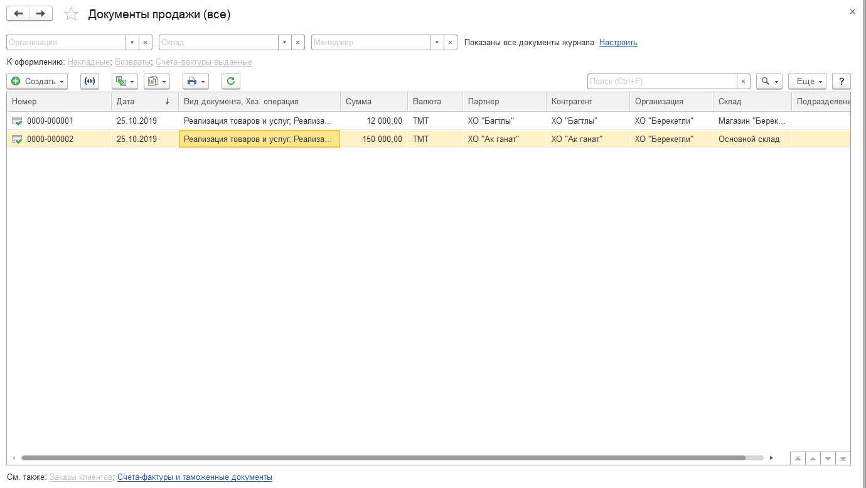
Task: Open the Заказы клиентов link
Action: click(x=82, y=477)
